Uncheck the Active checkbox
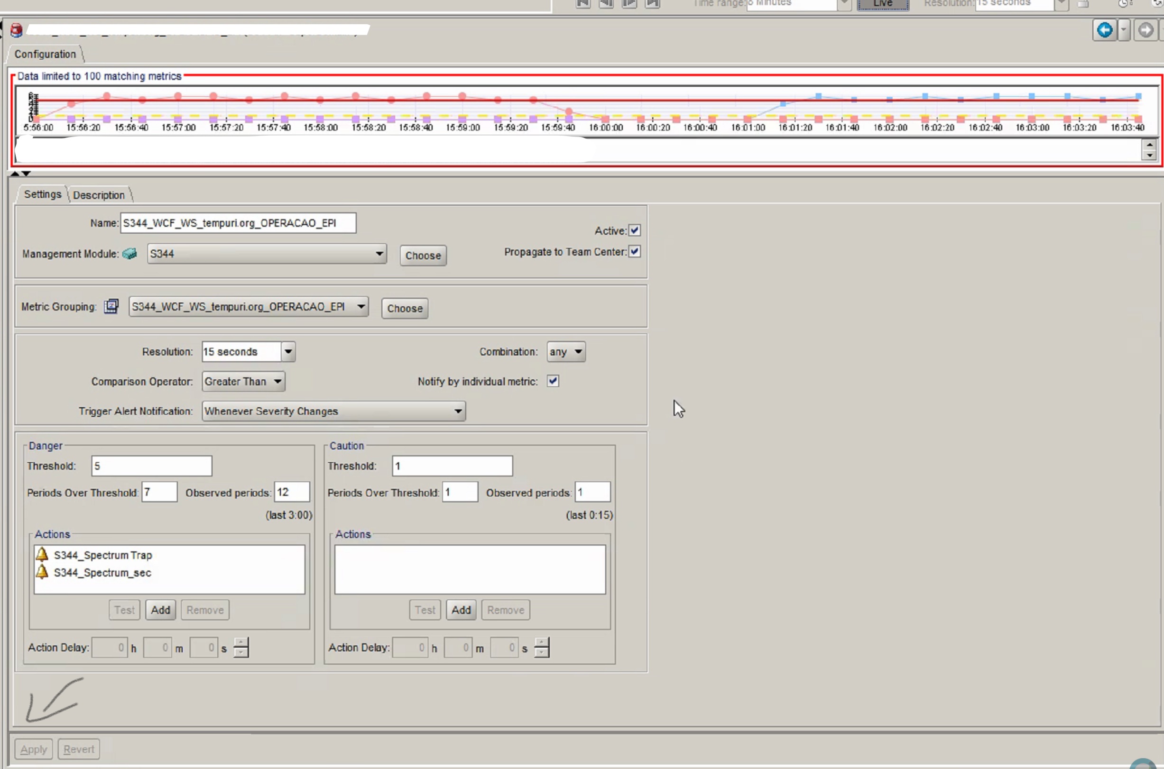This screenshot has width=1164, height=769. (x=634, y=230)
